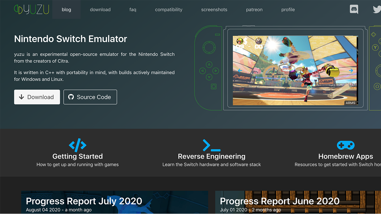Click the left Joy-Con right directional button

[x=215, y=71]
